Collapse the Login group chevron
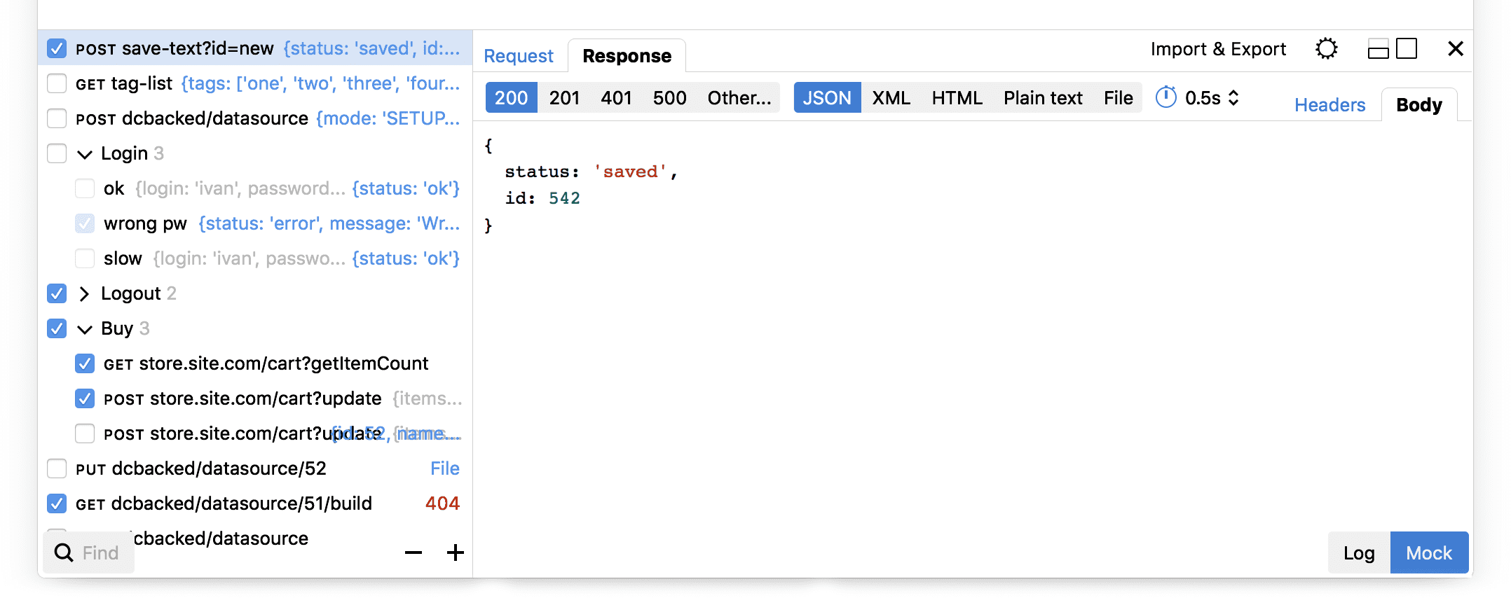The image size is (1511, 605). [x=85, y=154]
